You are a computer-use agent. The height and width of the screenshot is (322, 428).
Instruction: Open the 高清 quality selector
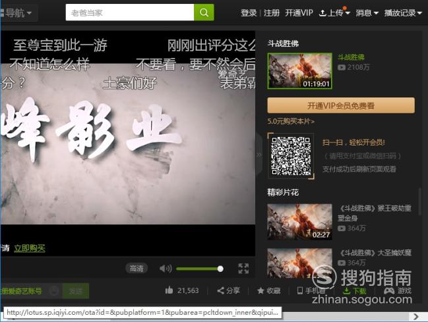(x=137, y=269)
